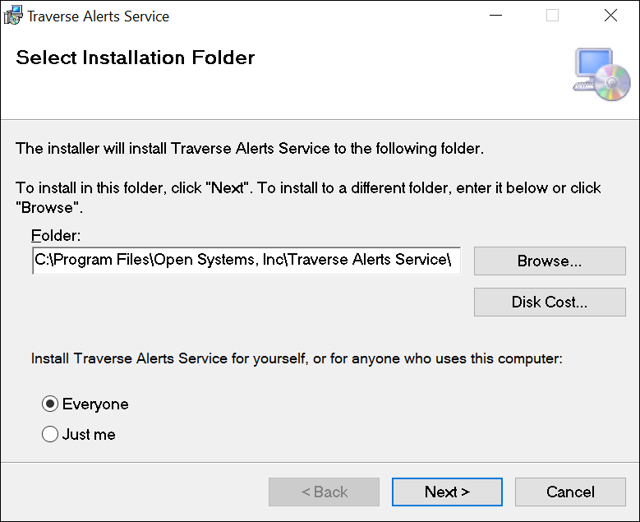Screen dimensions: 640x522
Task: Proceed with the Next > button
Action: [447, 492]
